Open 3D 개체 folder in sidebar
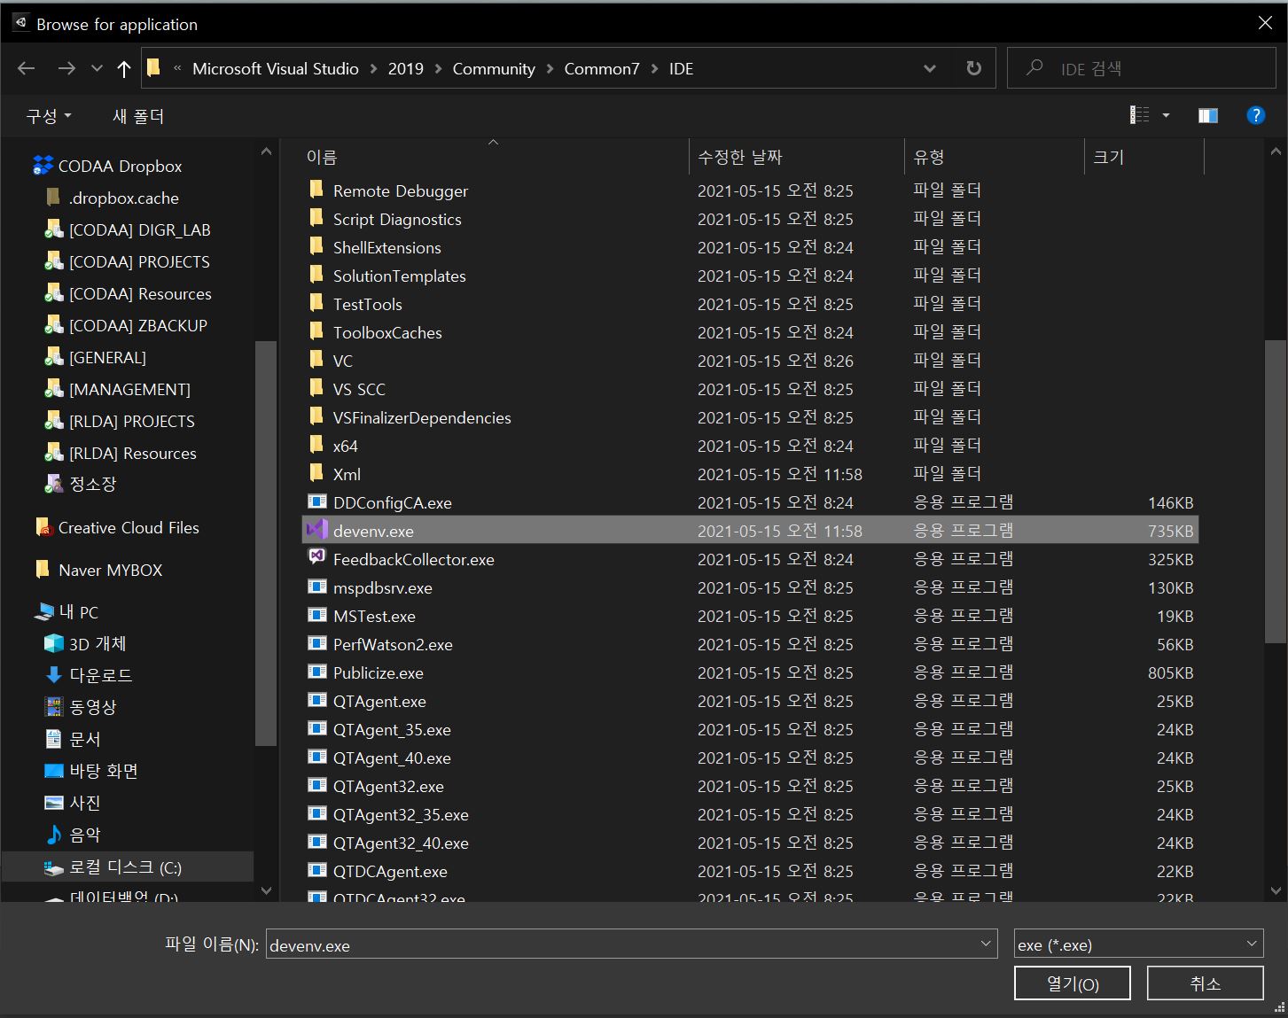The height and width of the screenshot is (1018, 1288). pyautogui.click(x=98, y=643)
